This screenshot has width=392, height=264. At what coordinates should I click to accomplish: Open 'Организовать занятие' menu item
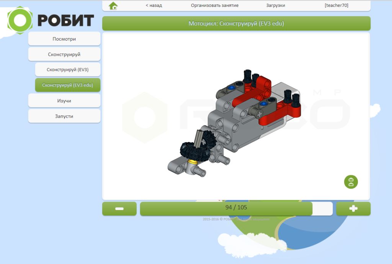[x=215, y=5]
